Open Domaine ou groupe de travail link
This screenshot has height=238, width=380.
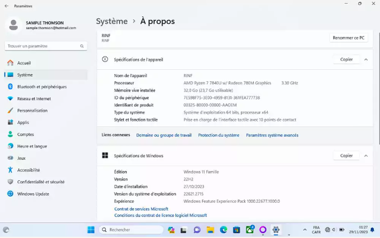(x=164, y=135)
